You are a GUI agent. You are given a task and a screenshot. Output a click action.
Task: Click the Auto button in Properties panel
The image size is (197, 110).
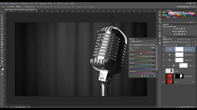153,48
